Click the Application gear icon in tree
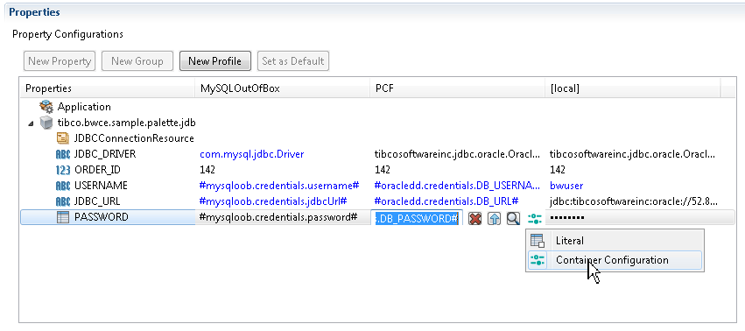 click(x=46, y=107)
